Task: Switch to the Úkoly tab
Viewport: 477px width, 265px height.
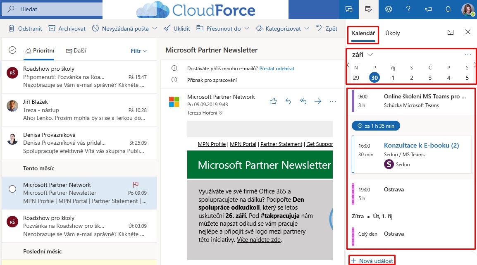Action: coord(392,33)
